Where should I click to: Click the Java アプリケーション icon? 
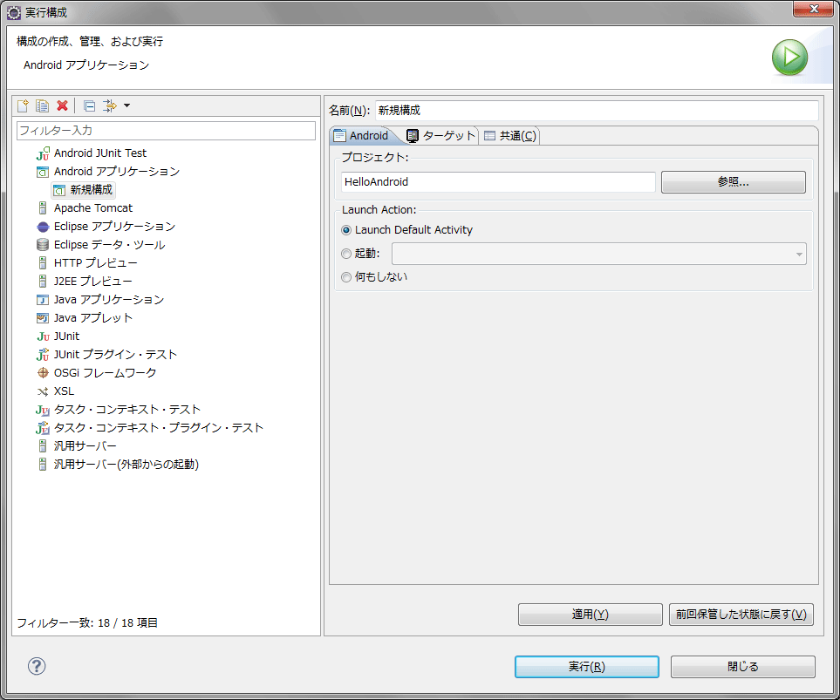click(x=43, y=300)
